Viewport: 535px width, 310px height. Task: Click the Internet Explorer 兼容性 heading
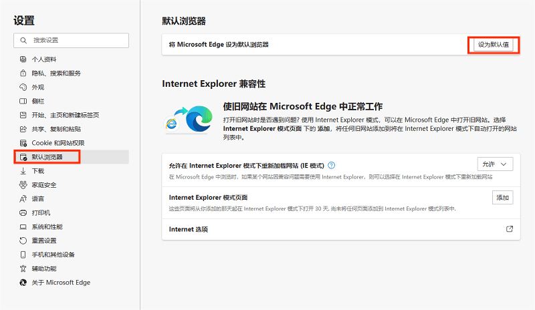click(213, 84)
